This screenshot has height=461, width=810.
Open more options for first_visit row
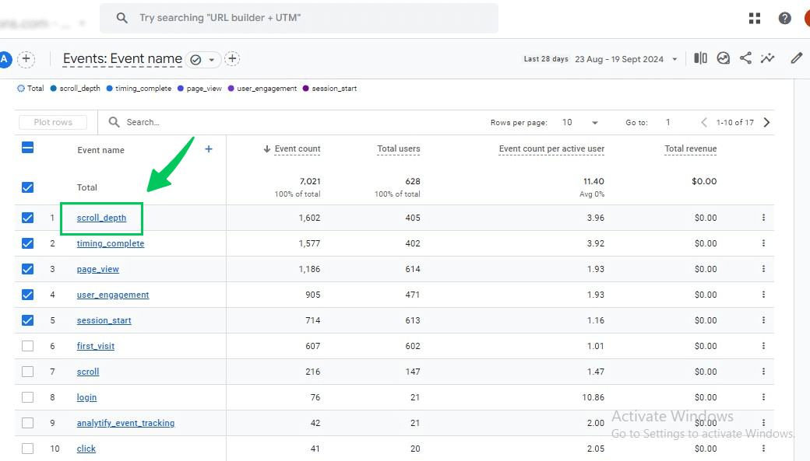tap(763, 346)
